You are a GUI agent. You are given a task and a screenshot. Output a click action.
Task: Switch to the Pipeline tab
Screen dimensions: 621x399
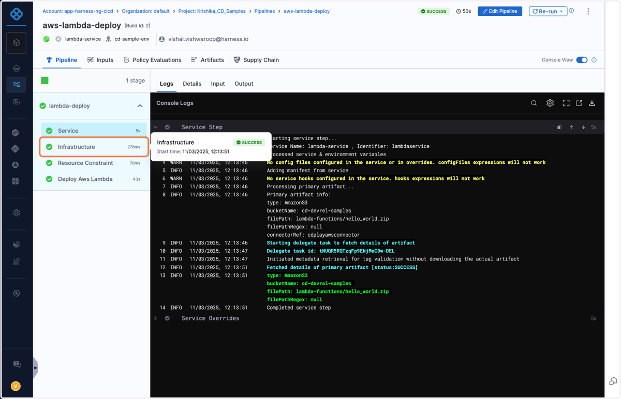click(62, 60)
